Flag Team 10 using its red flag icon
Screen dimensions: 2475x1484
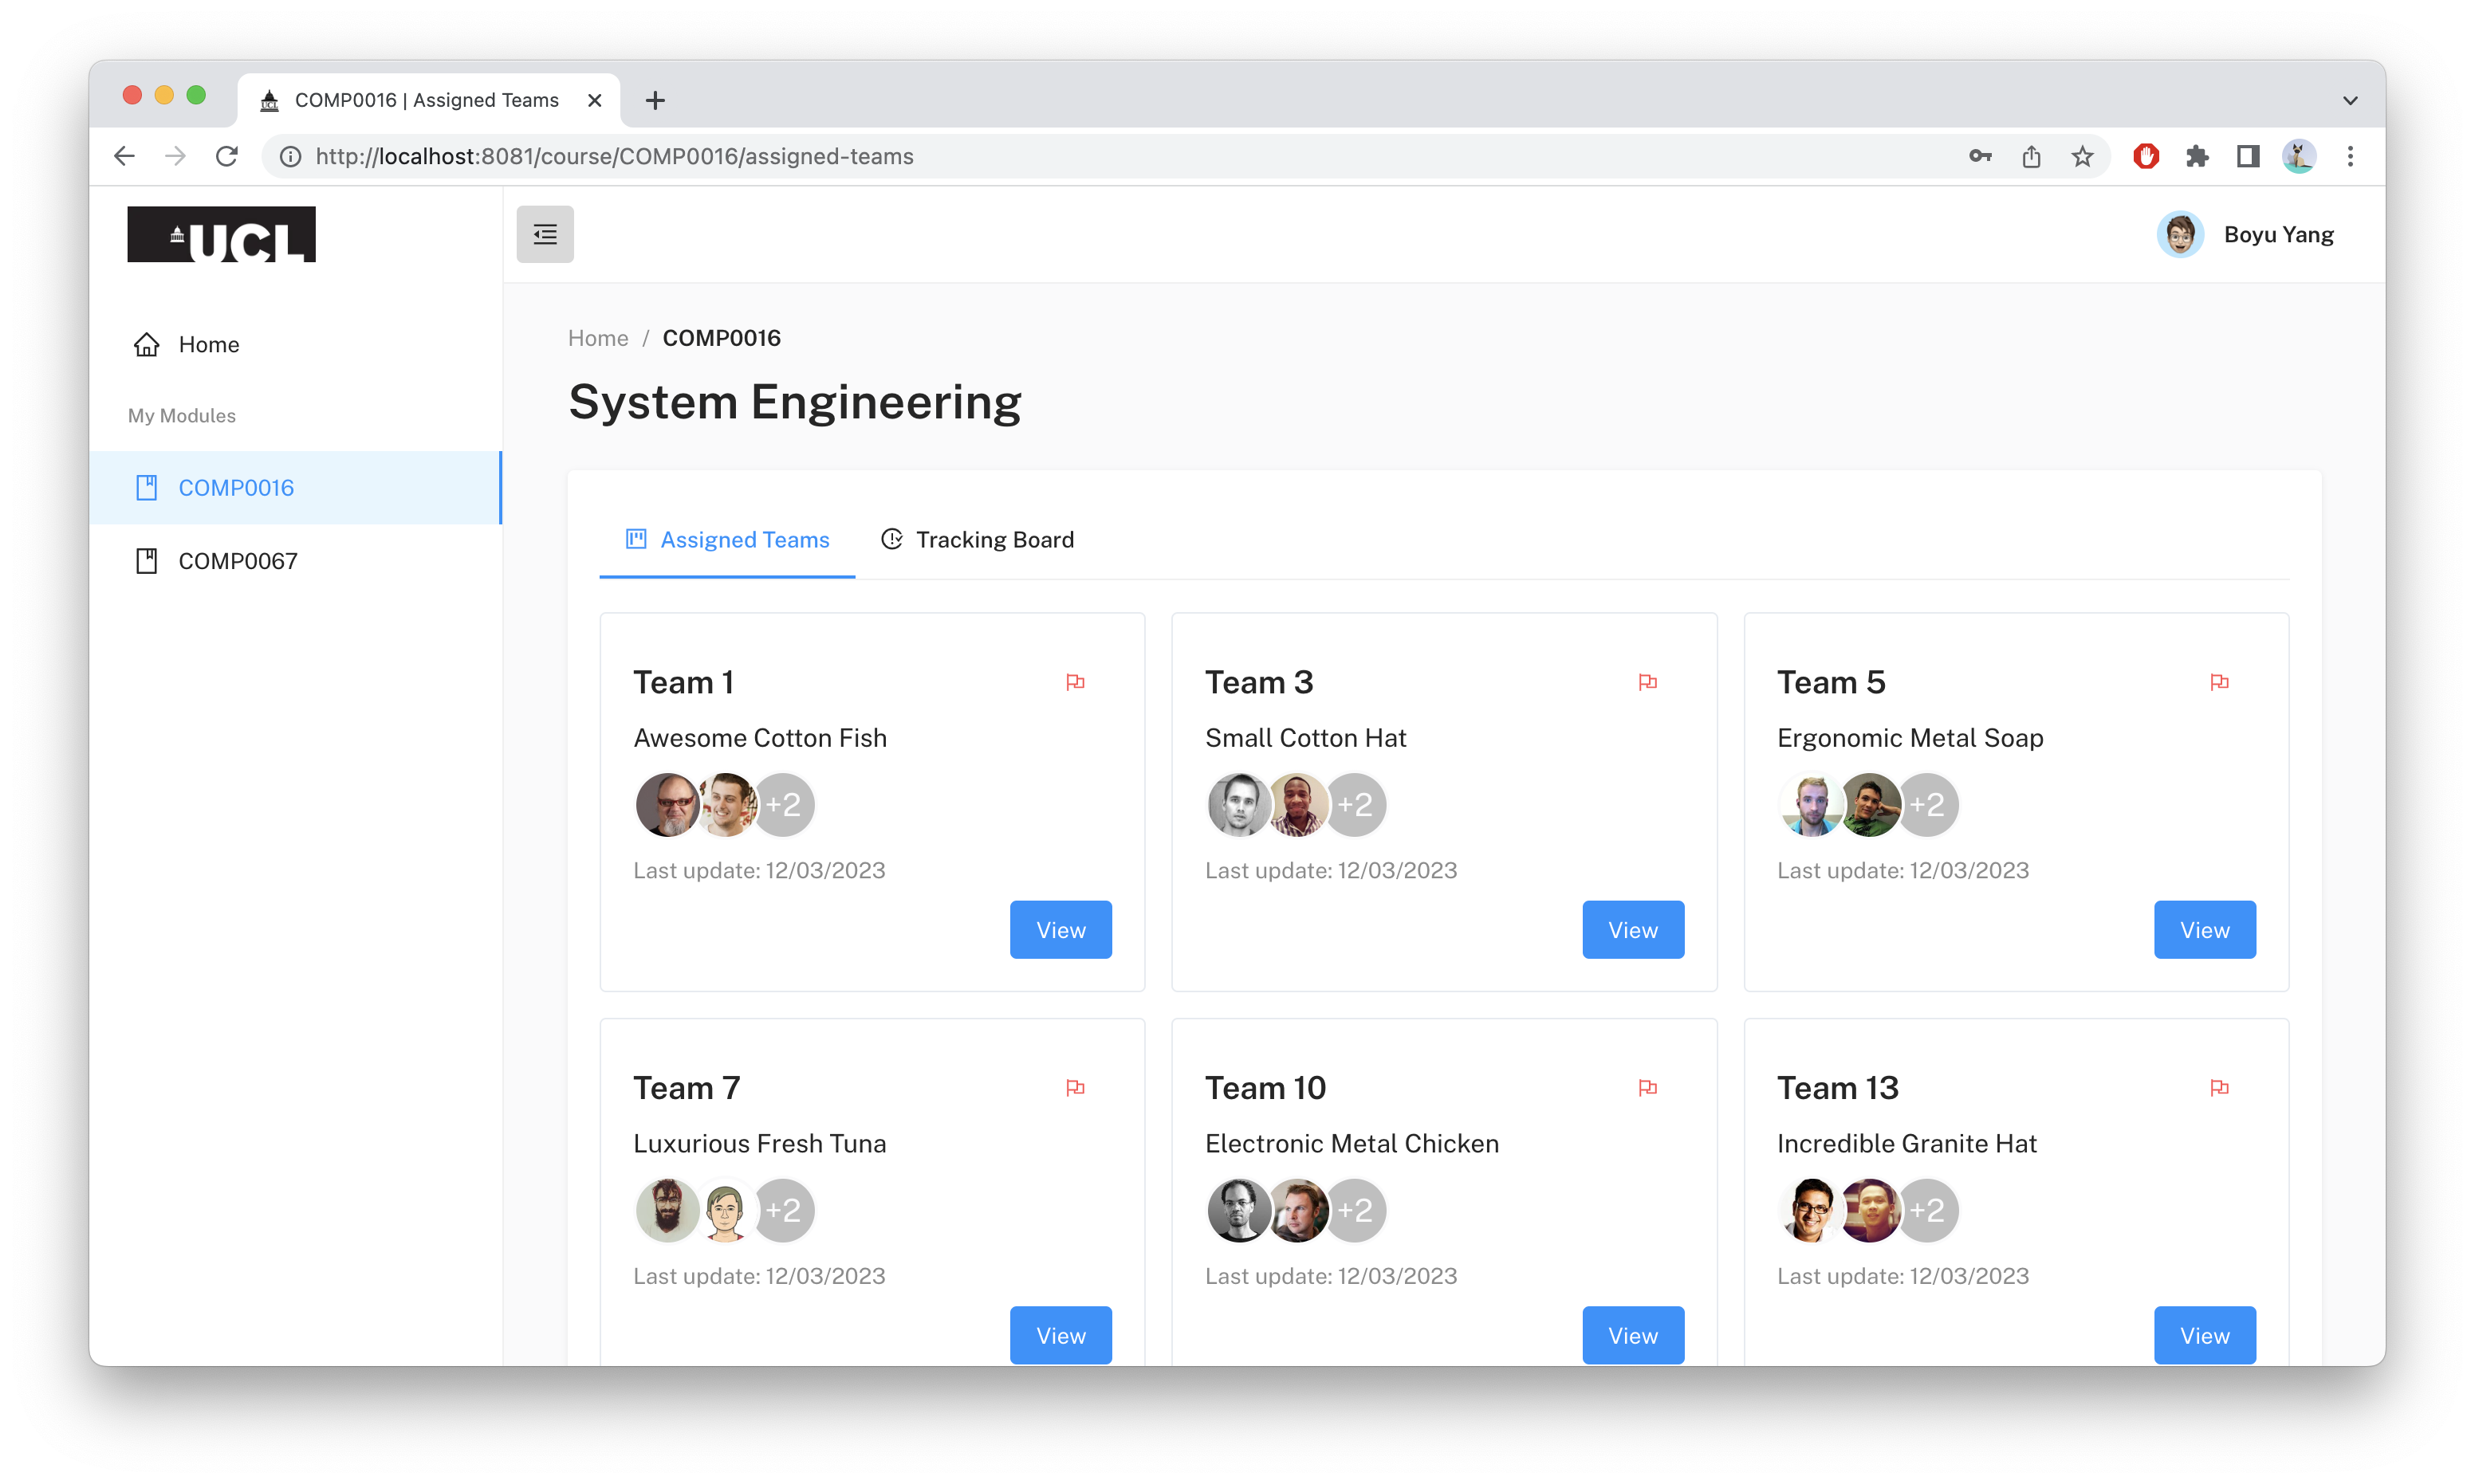tap(1647, 1088)
